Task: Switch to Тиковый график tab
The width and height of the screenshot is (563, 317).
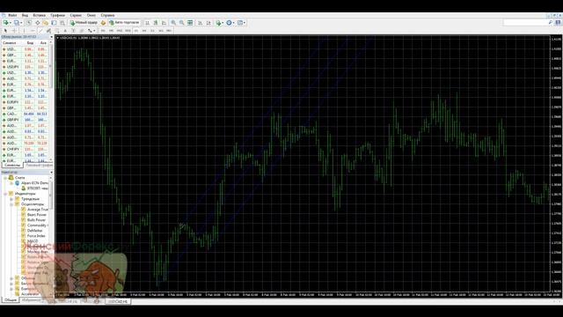Action: pyautogui.click(x=39, y=166)
